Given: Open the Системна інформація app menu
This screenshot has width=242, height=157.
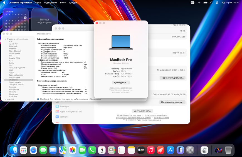Looking at the screenshot, I should tap(20, 3).
